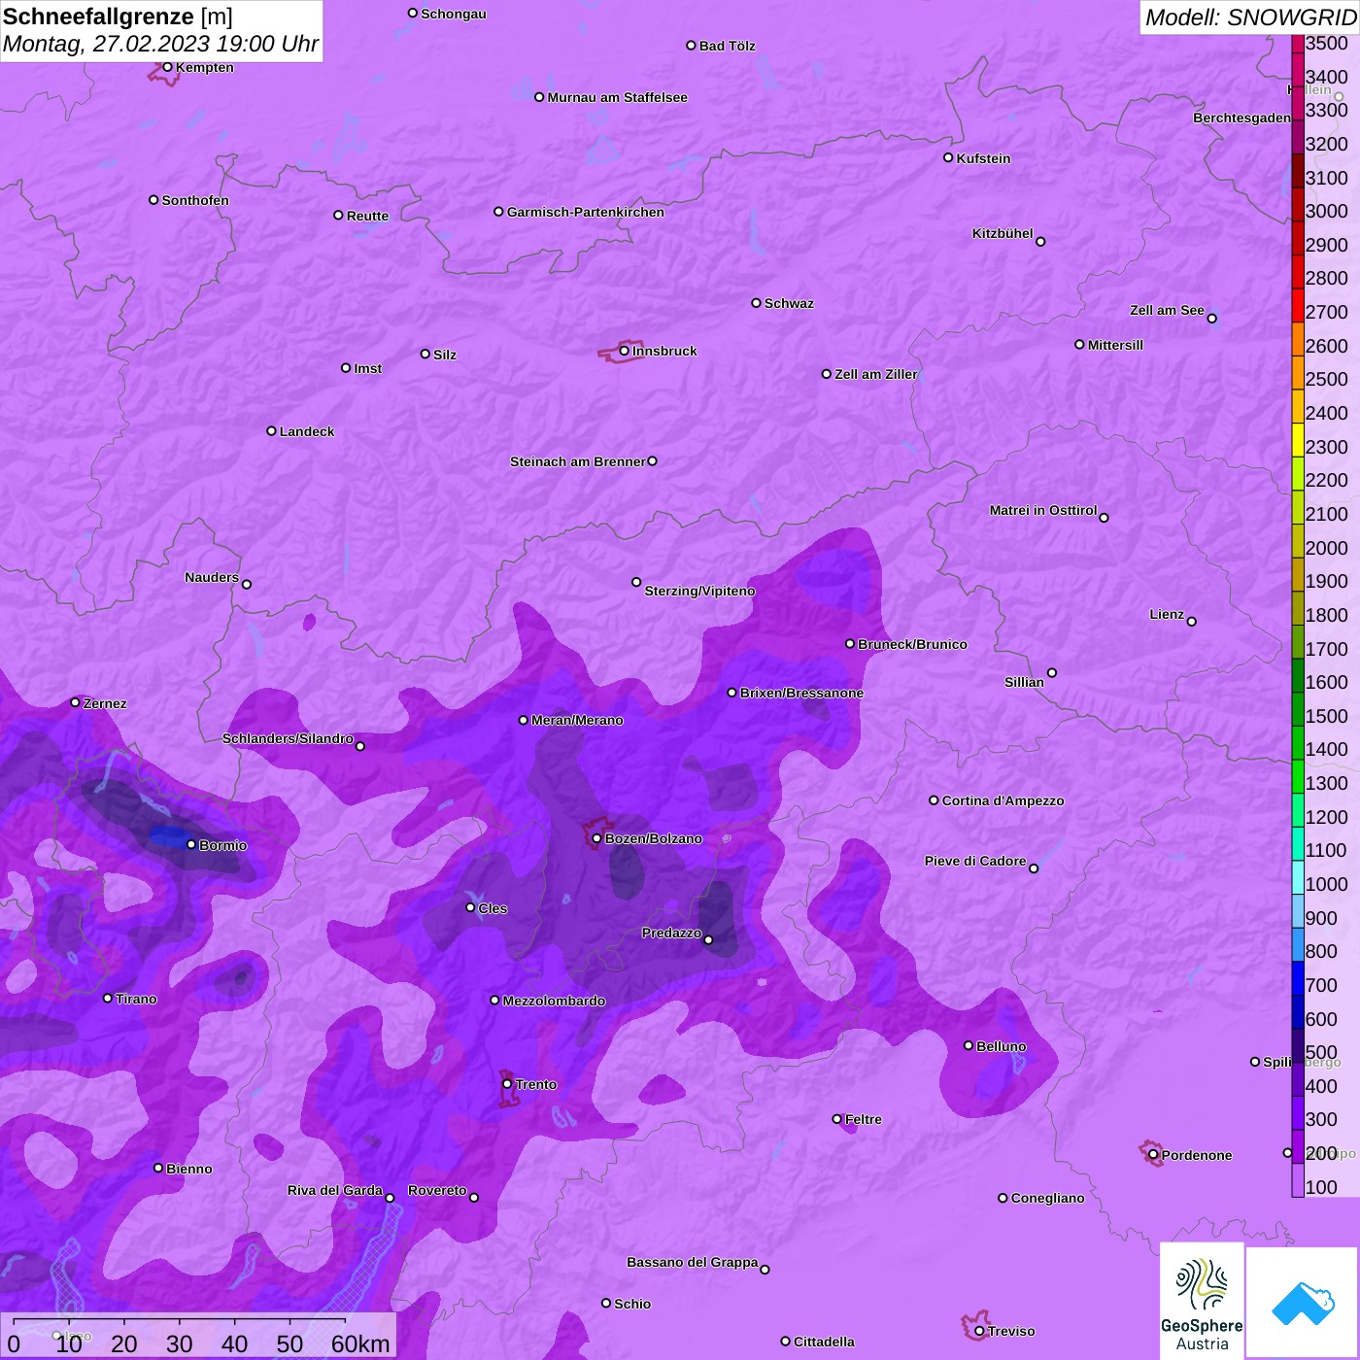Image resolution: width=1360 pixels, height=1360 pixels.
Task: Select the Bad Tölz marker dot
Action: (691, 46)
